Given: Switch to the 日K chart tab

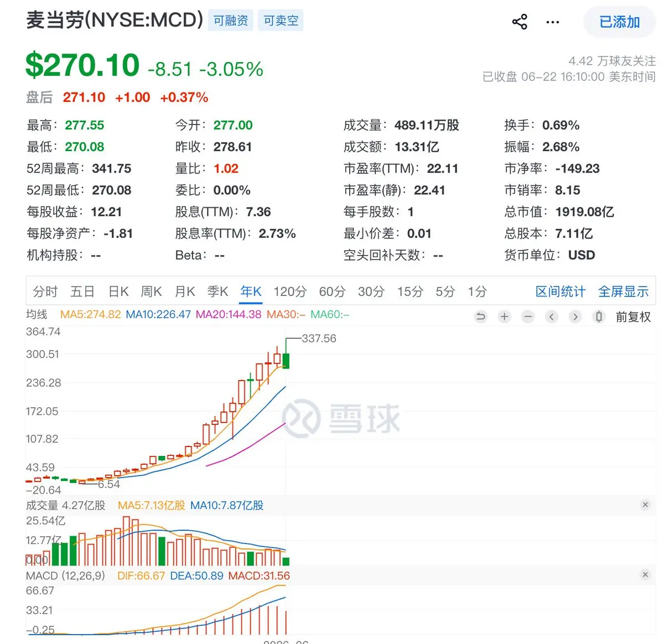Looking at the screenshot, I should (118, 292).
